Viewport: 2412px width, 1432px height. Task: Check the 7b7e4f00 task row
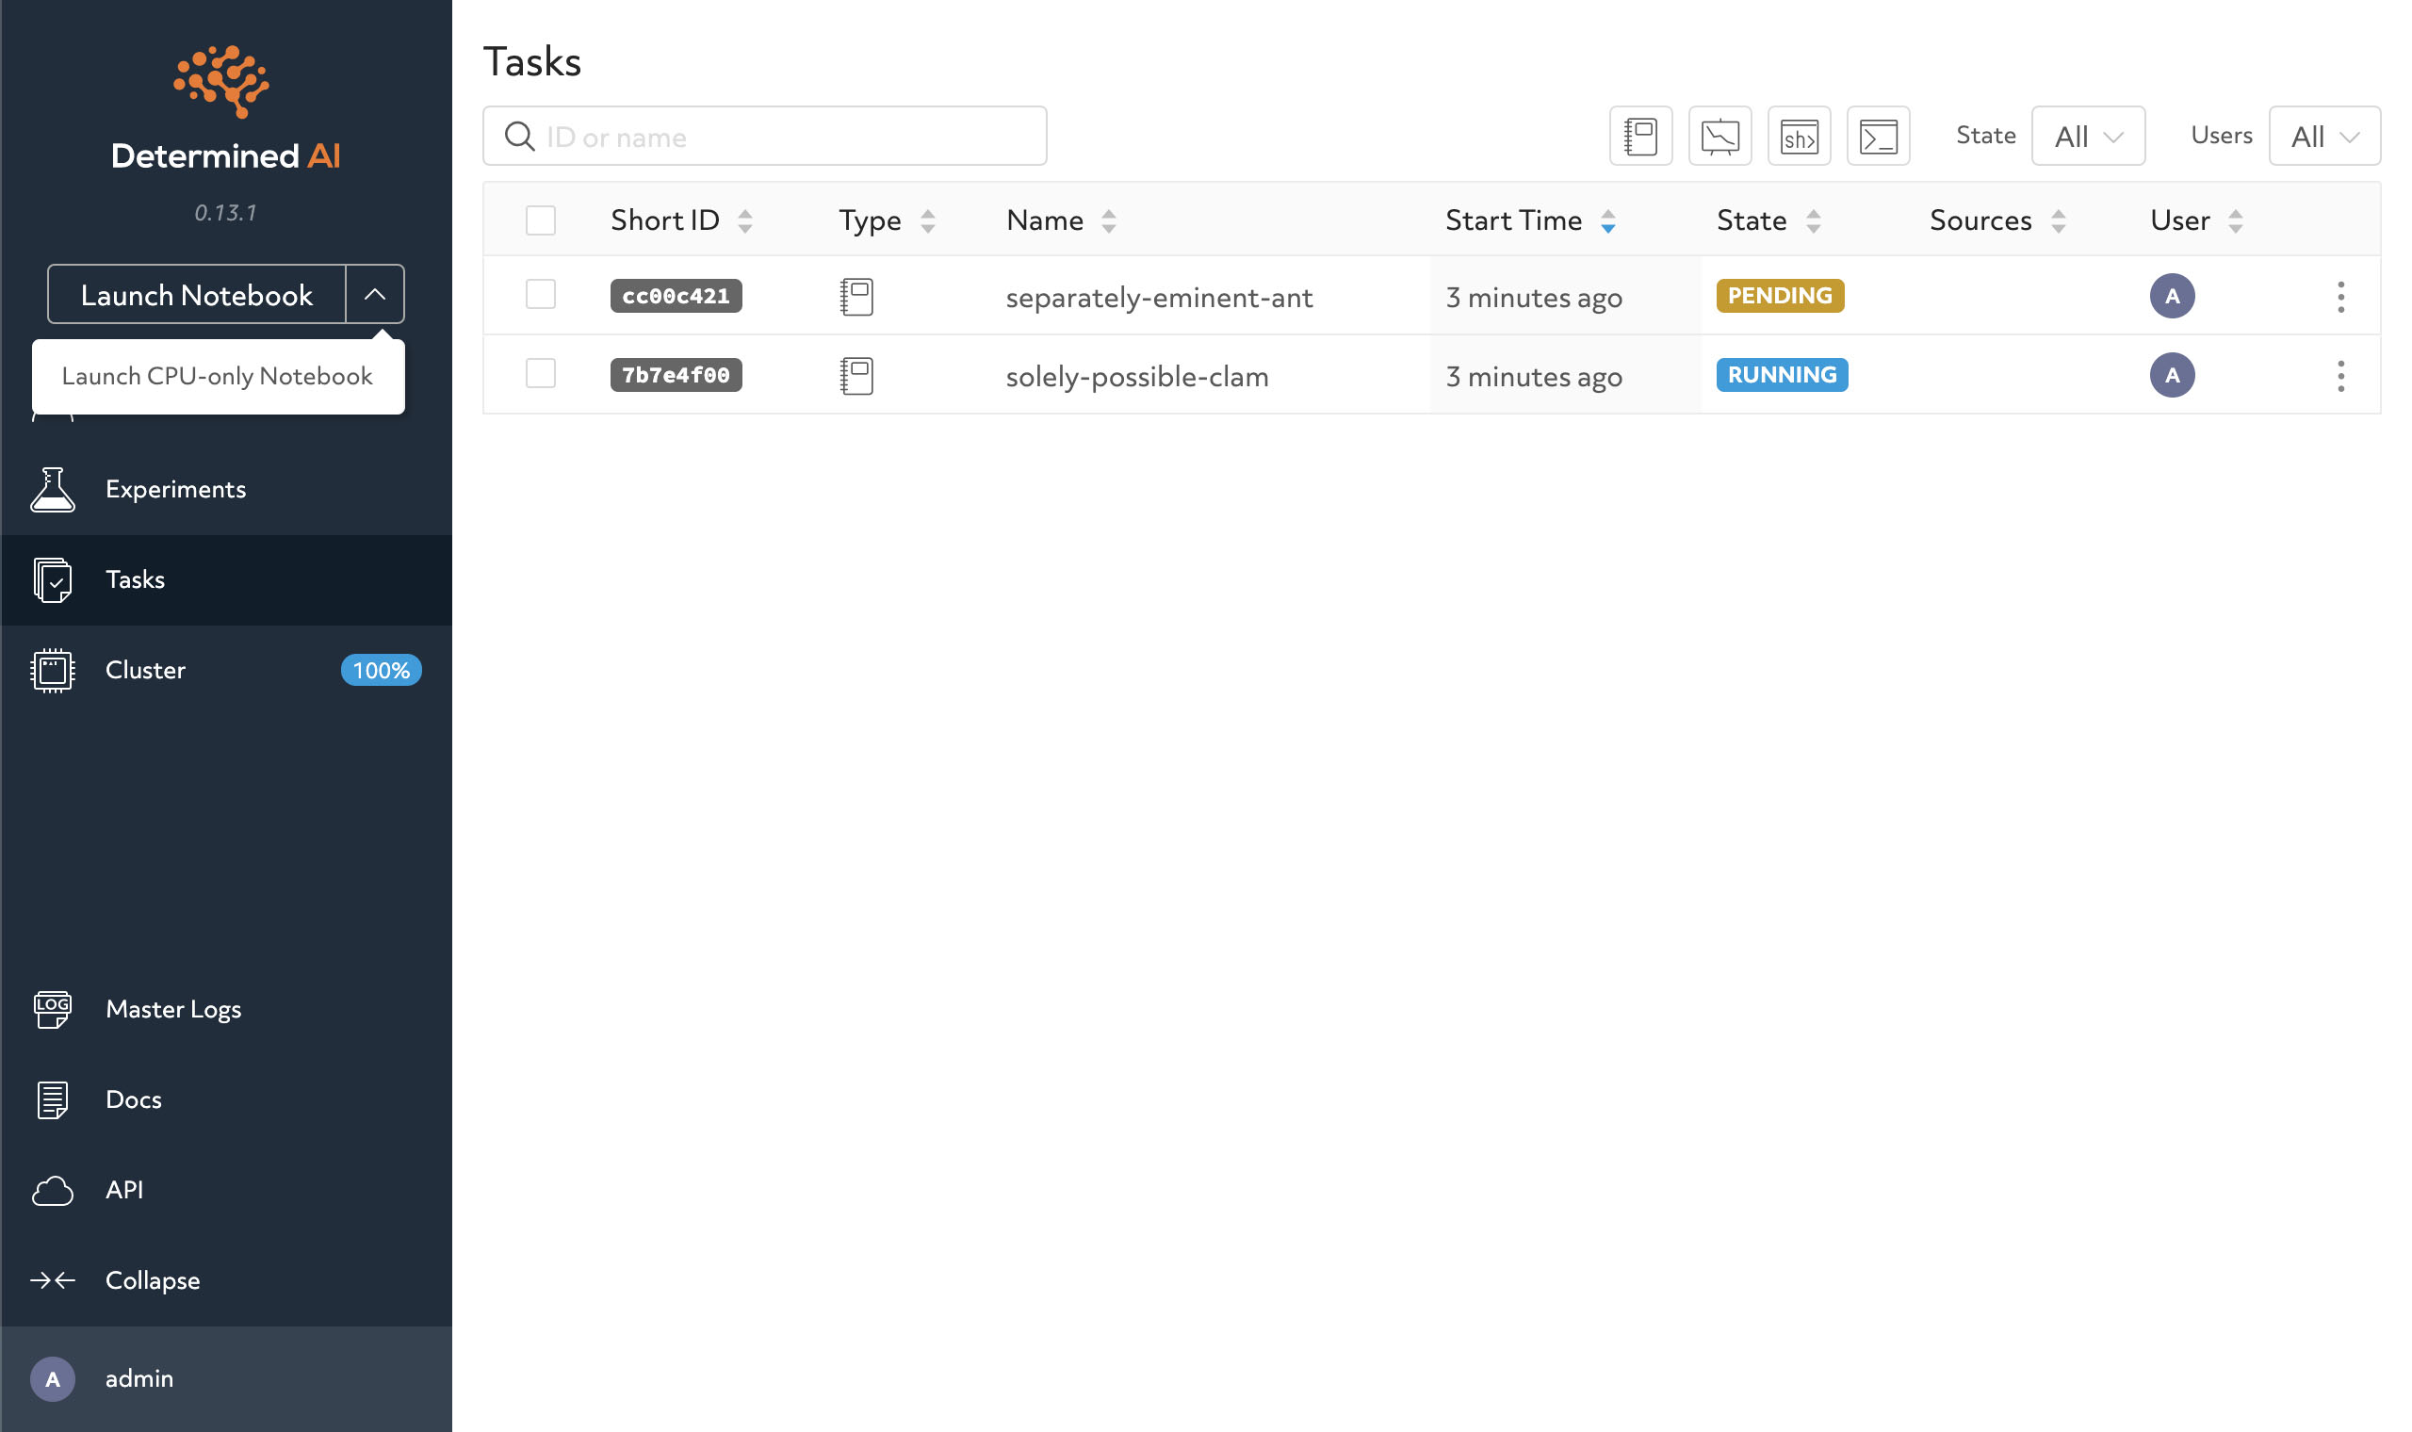(x=540, y=373)
